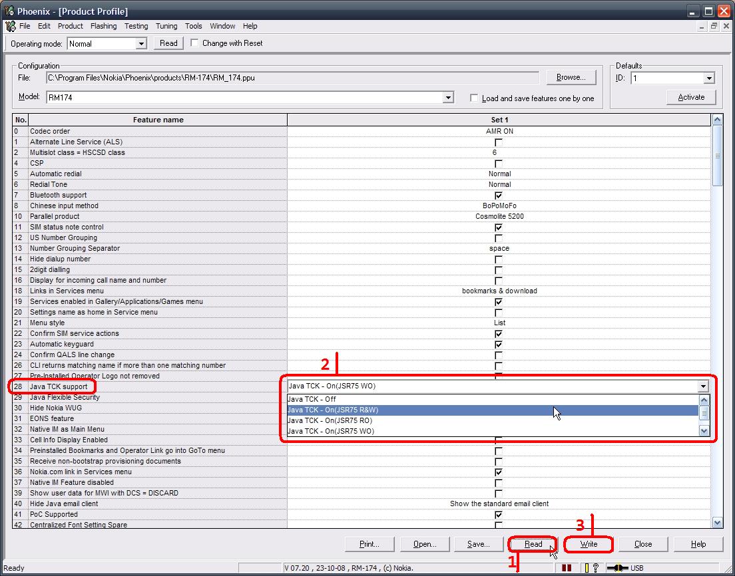The height and width of the screenshot is (576, 735).
Task: Click the question mark help icon in the status bar
Action: coord(596,568)
